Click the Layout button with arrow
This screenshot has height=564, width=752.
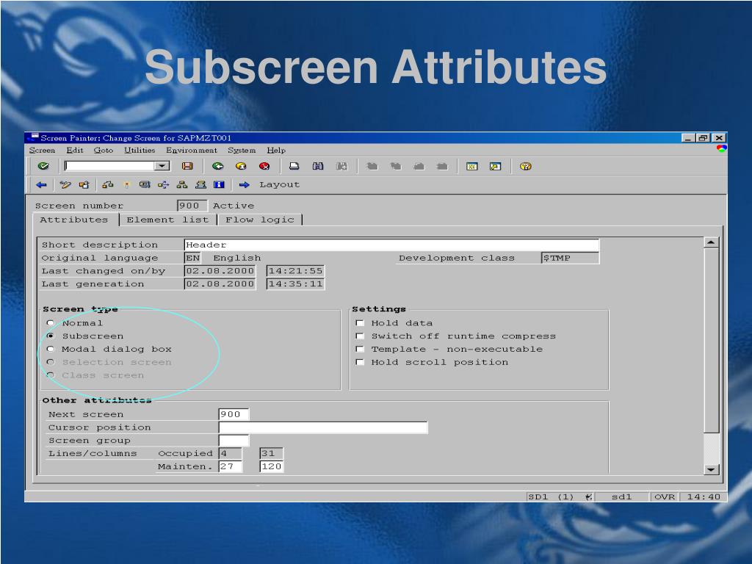coord(269,184)
